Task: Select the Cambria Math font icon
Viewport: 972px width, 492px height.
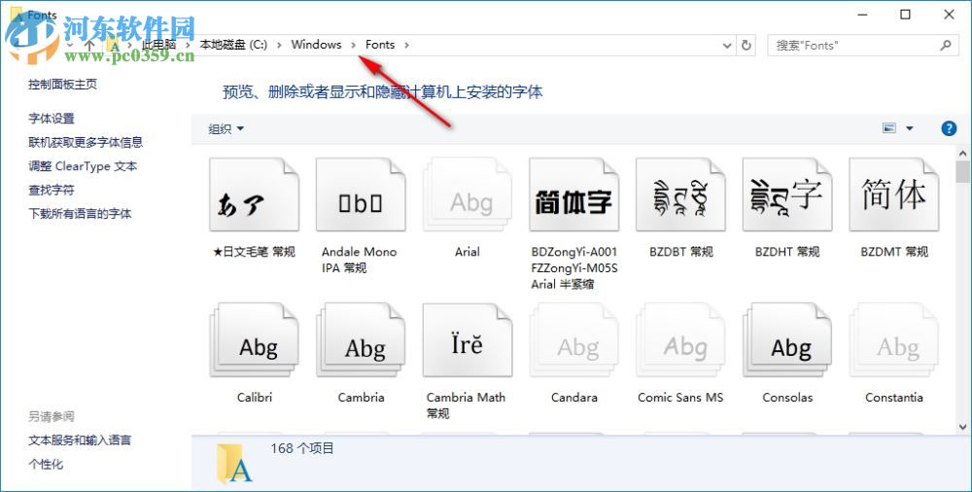Action: (468, 340)
